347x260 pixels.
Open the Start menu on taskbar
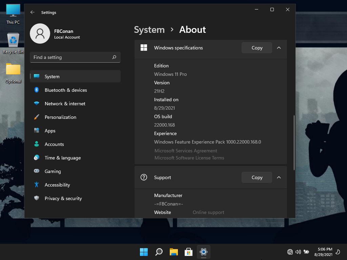pyautogui.click(x=144, y=252)
